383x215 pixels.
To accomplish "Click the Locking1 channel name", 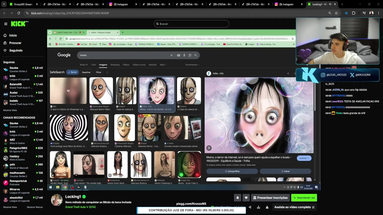I will (73, 197).
